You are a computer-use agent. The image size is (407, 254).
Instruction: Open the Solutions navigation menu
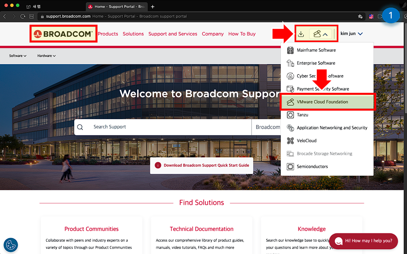[133, 34]
